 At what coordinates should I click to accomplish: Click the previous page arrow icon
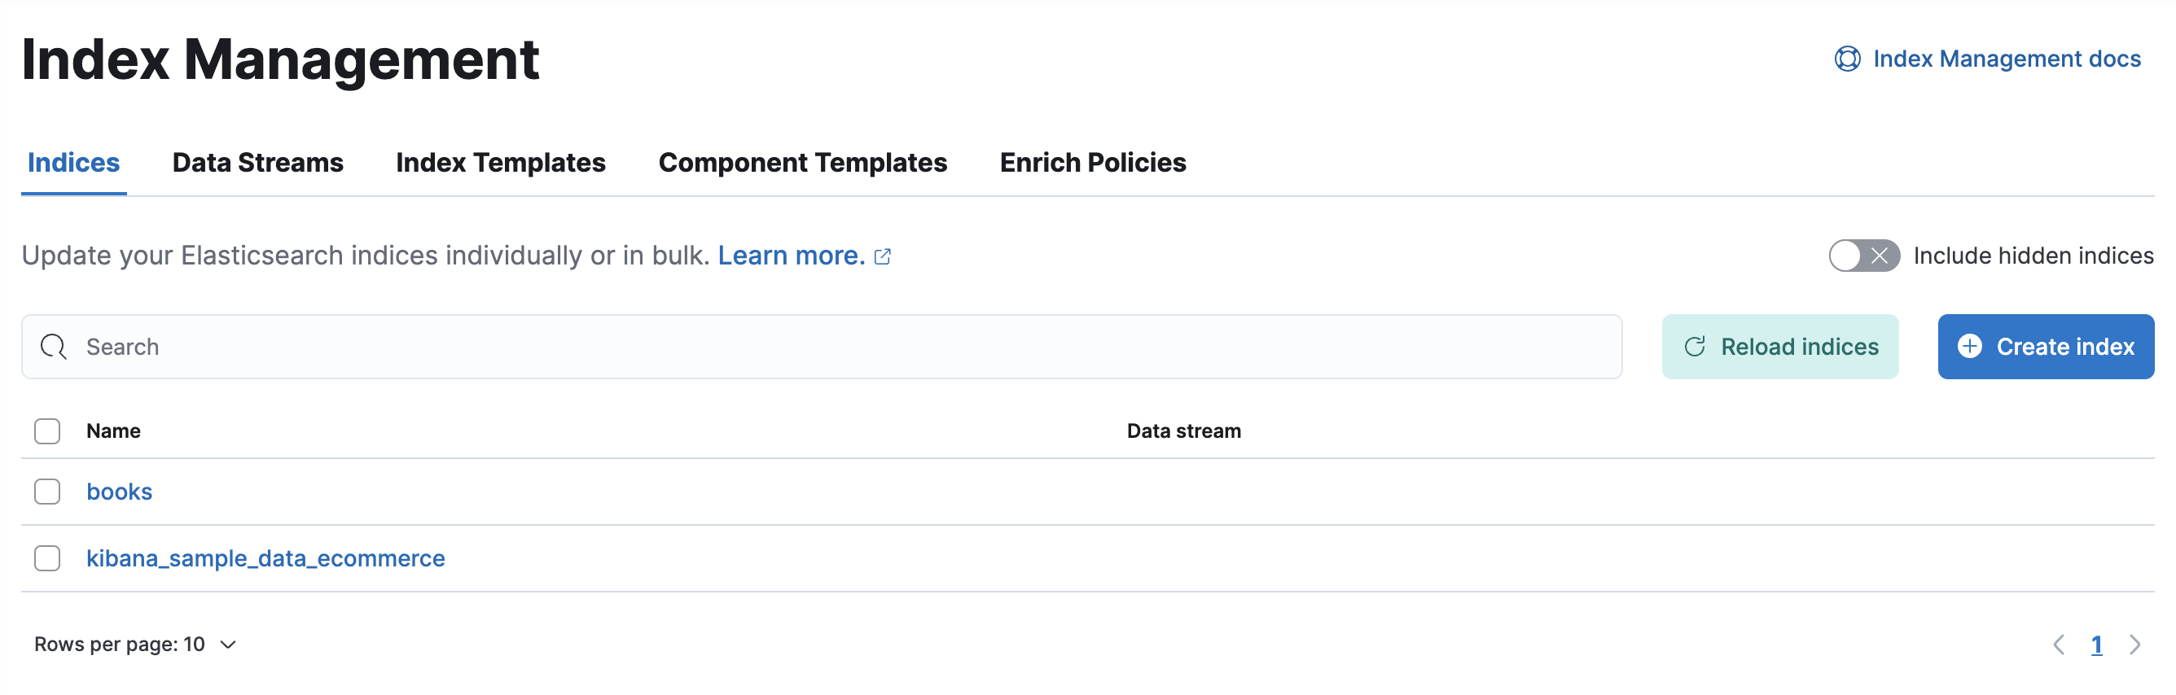[2059, 645]
